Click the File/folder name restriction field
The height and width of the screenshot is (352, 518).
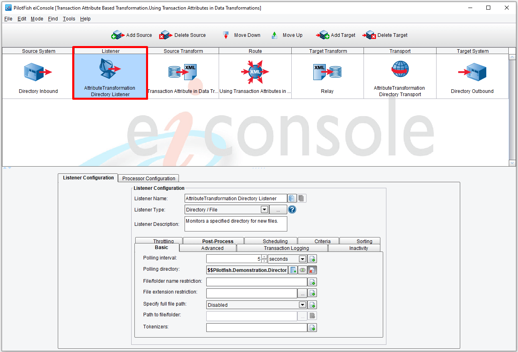pos(257,282)
